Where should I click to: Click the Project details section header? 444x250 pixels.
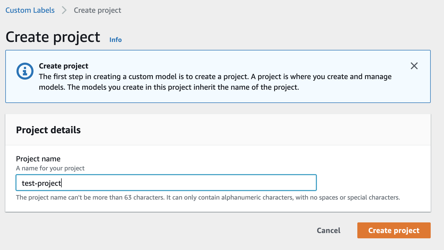48,130
